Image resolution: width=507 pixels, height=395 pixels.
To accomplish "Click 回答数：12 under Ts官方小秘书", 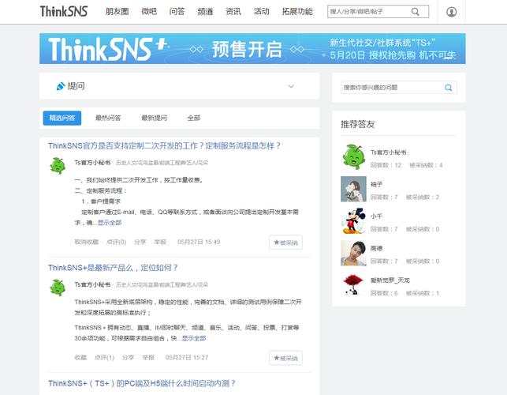I will point(386,165).
